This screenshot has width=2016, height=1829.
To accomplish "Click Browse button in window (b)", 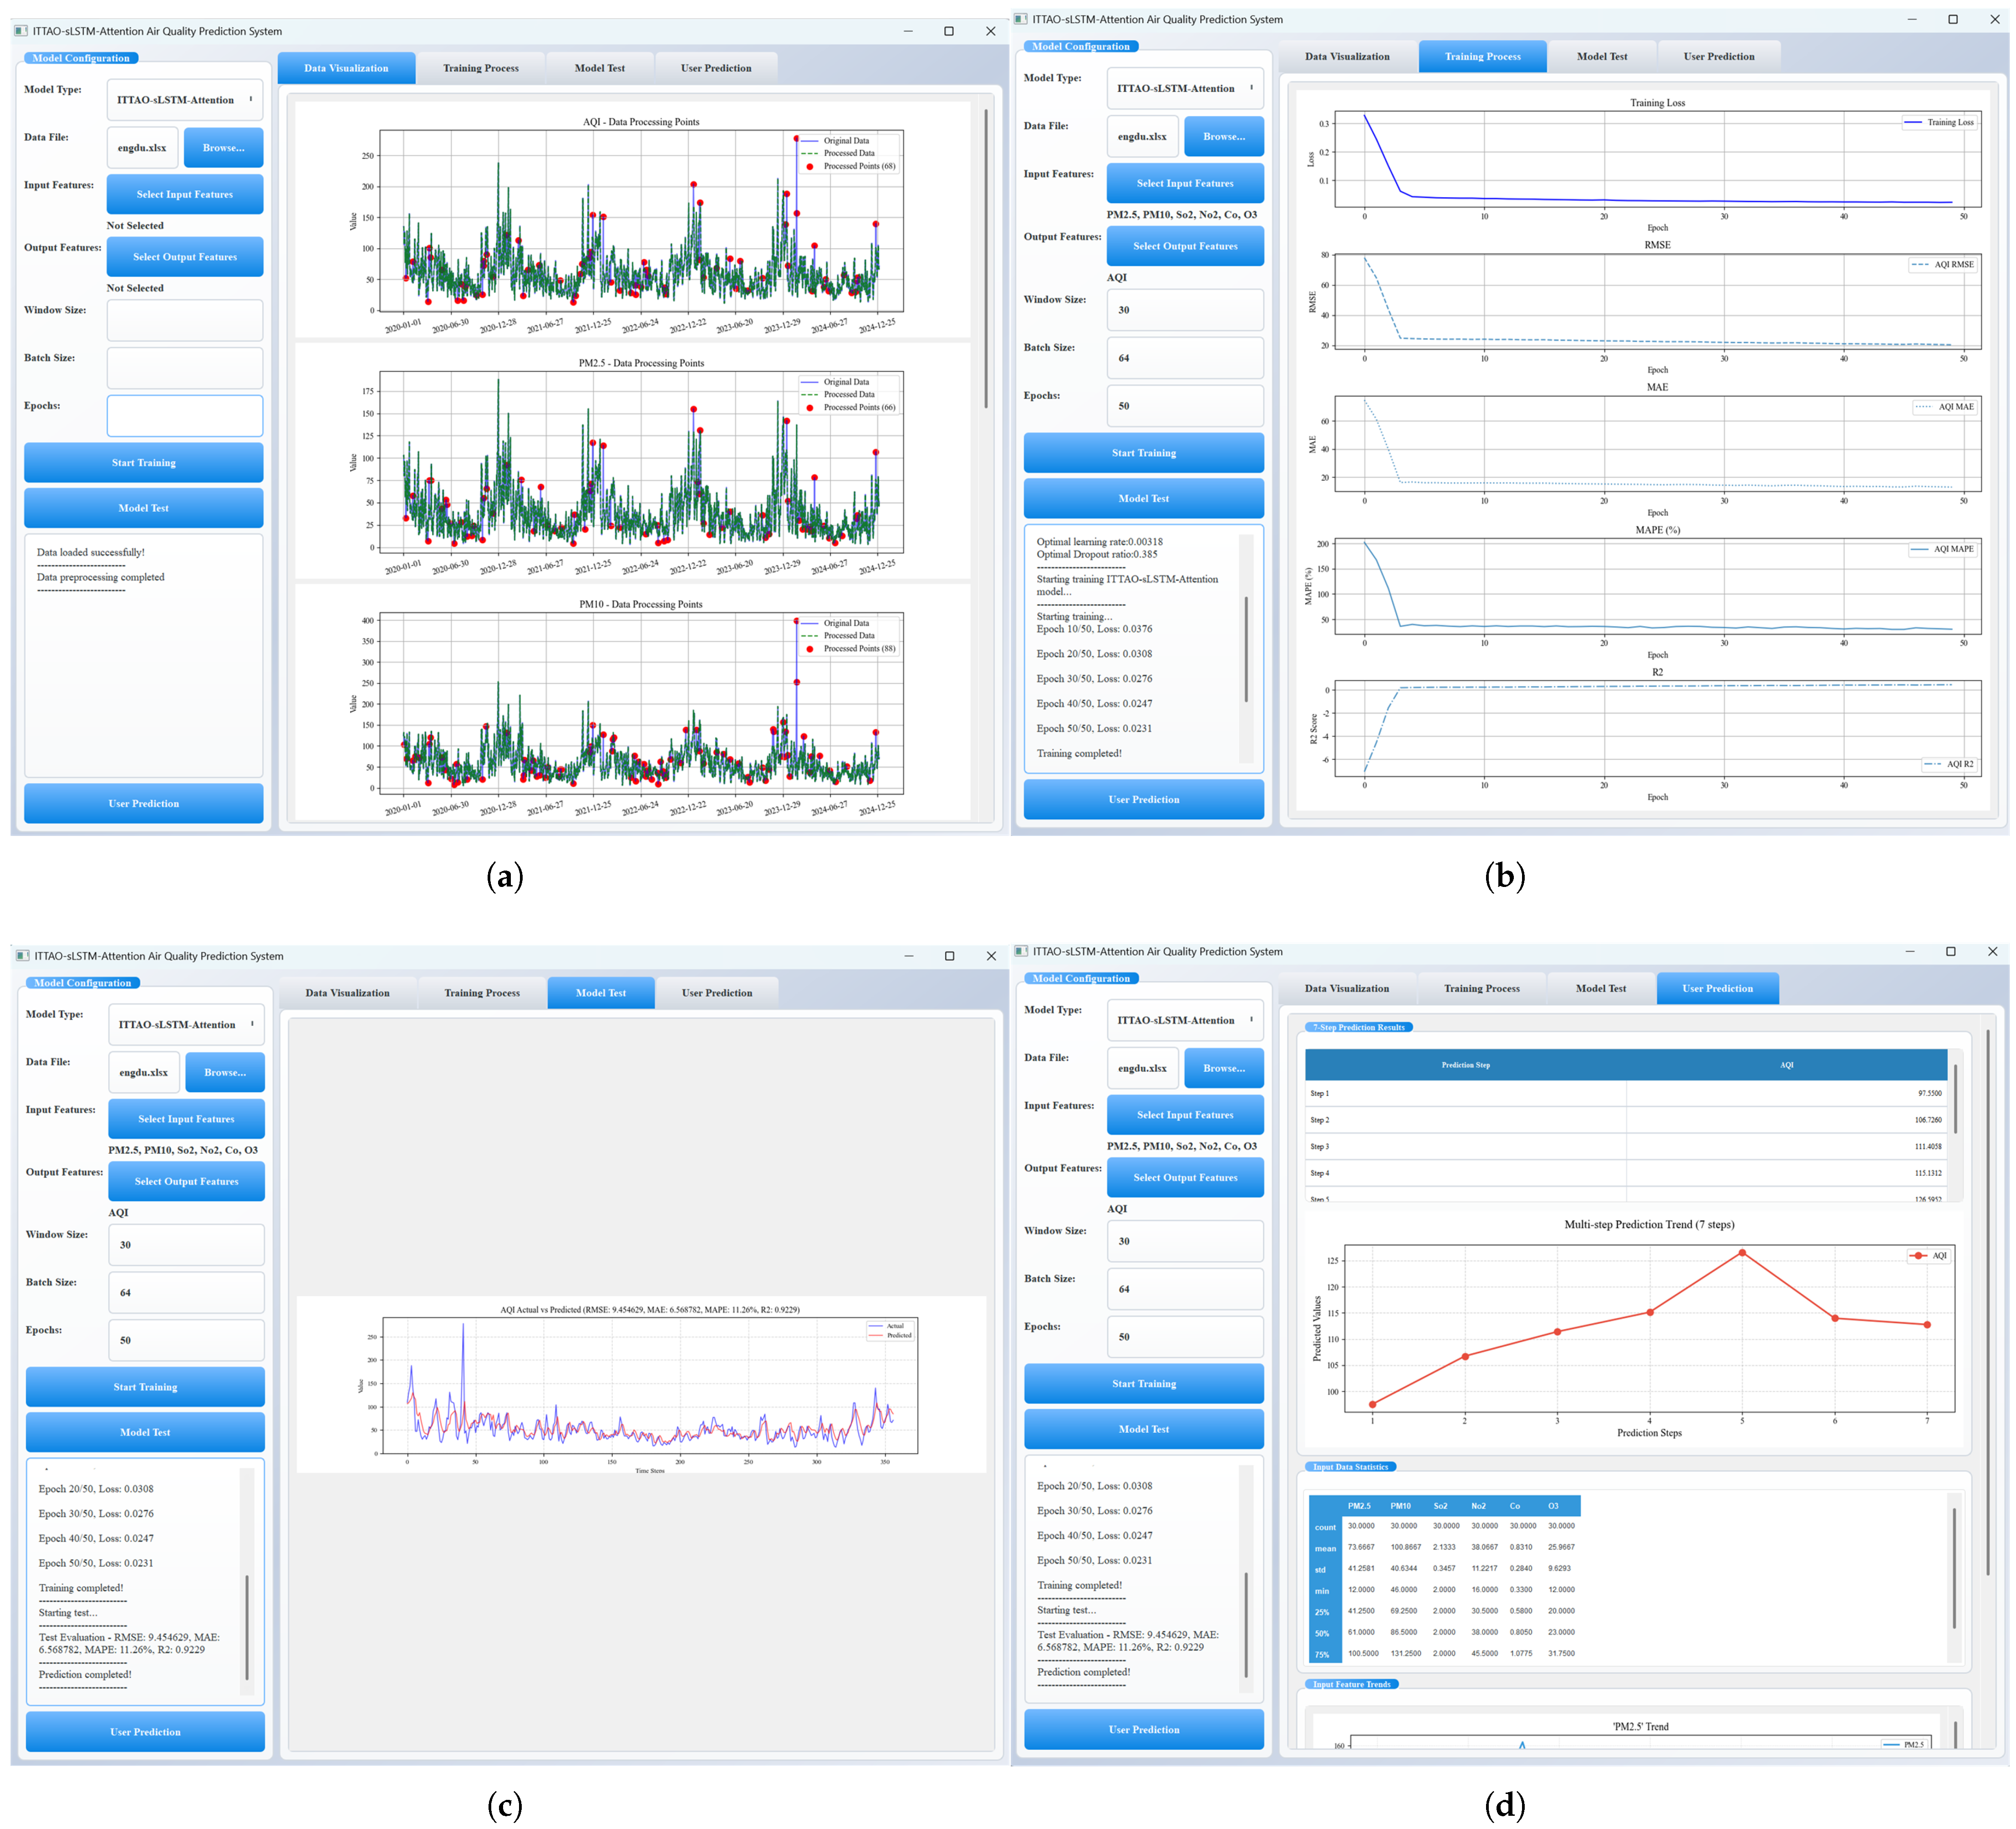I will [x=1224, y=136].
